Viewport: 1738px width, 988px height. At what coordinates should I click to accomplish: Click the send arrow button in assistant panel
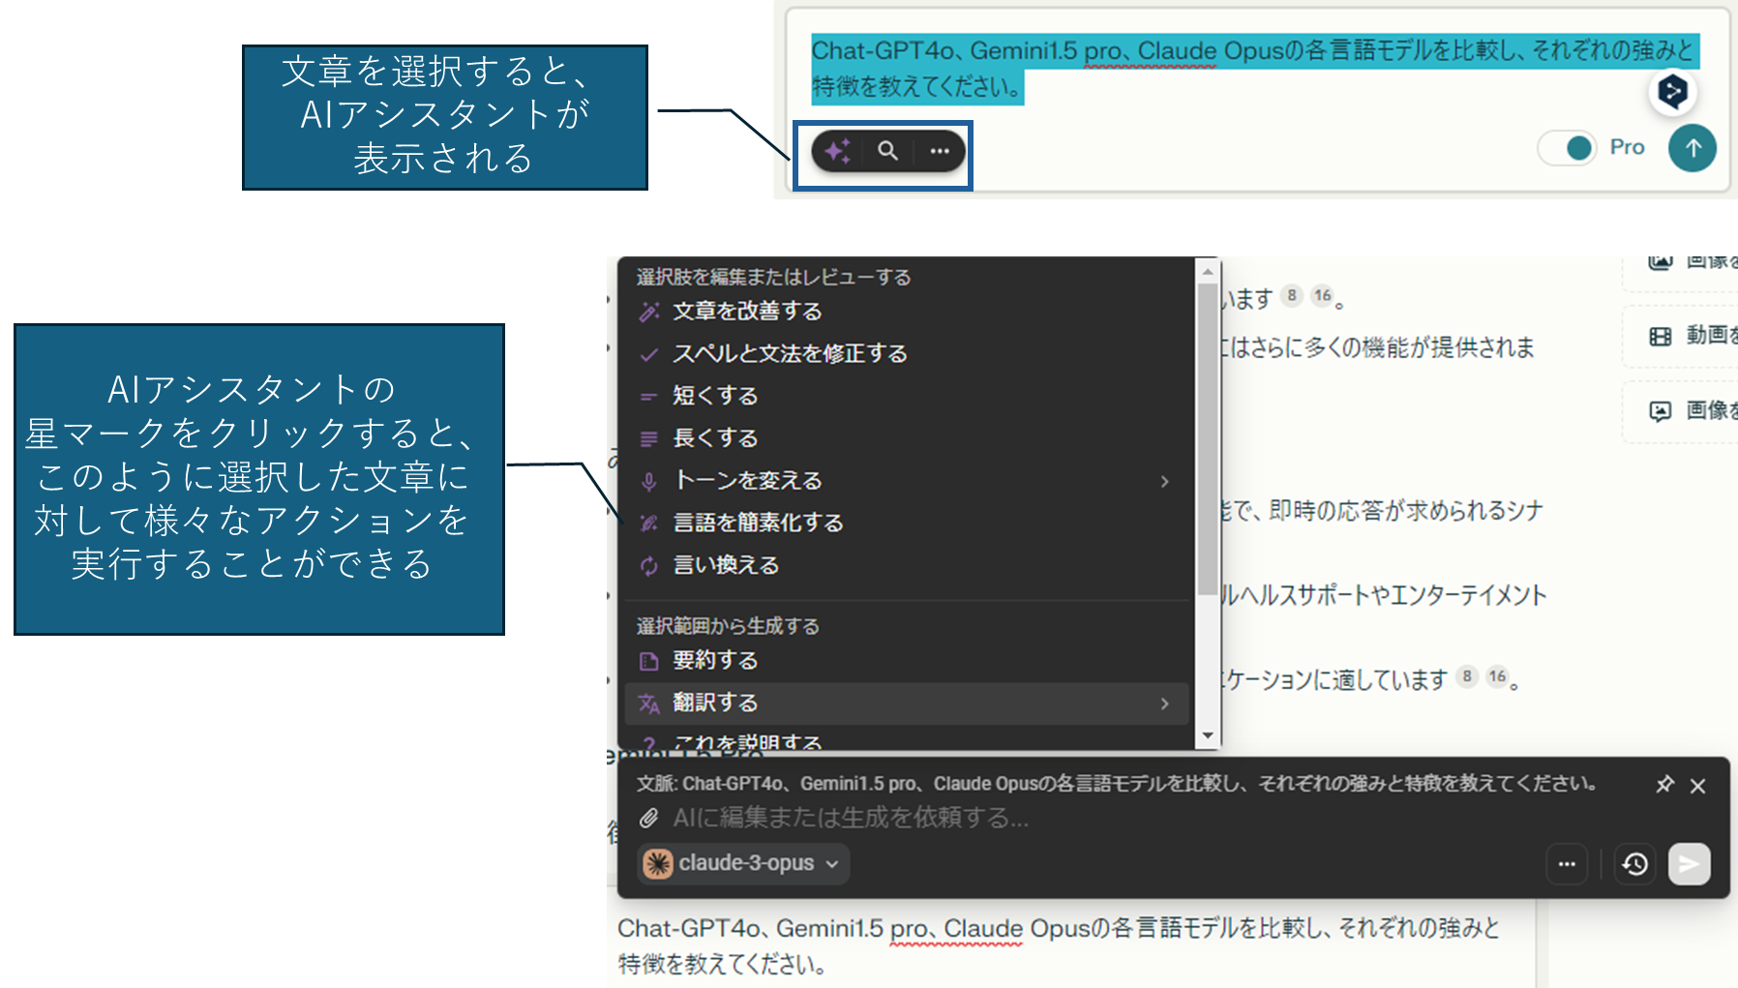tap(1689, 864)
